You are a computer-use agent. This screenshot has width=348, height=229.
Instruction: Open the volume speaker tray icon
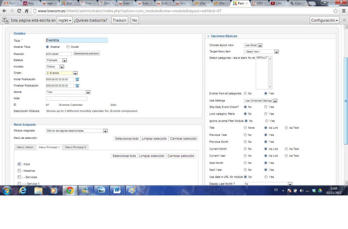tap(301, 191)
